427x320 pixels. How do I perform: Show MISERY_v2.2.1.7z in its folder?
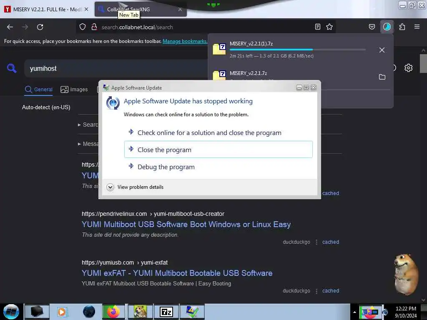point(382,77)
